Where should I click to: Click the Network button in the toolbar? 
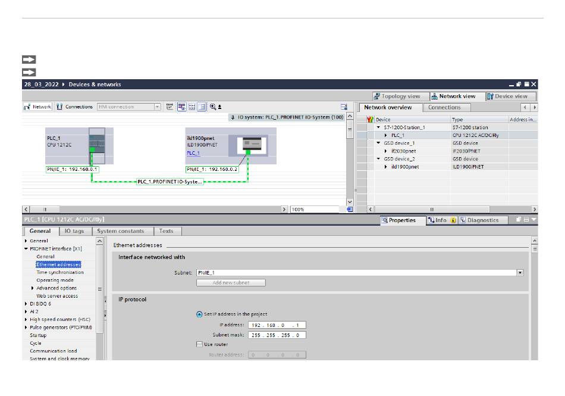[37, 107]
